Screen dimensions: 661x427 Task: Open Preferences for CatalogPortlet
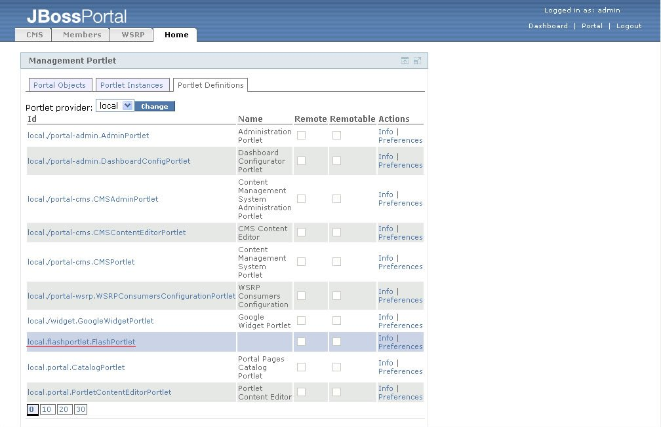(400, 371)
